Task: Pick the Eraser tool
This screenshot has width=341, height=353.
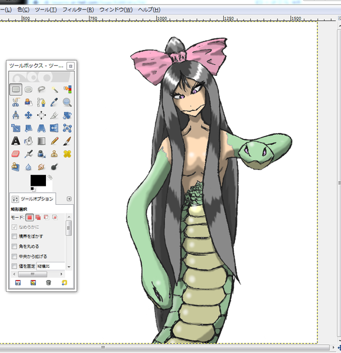Action: [x=15, y=154]
